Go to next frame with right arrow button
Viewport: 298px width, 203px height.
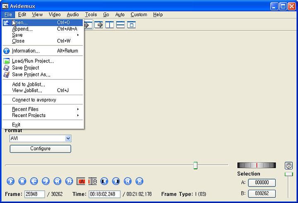46,181
